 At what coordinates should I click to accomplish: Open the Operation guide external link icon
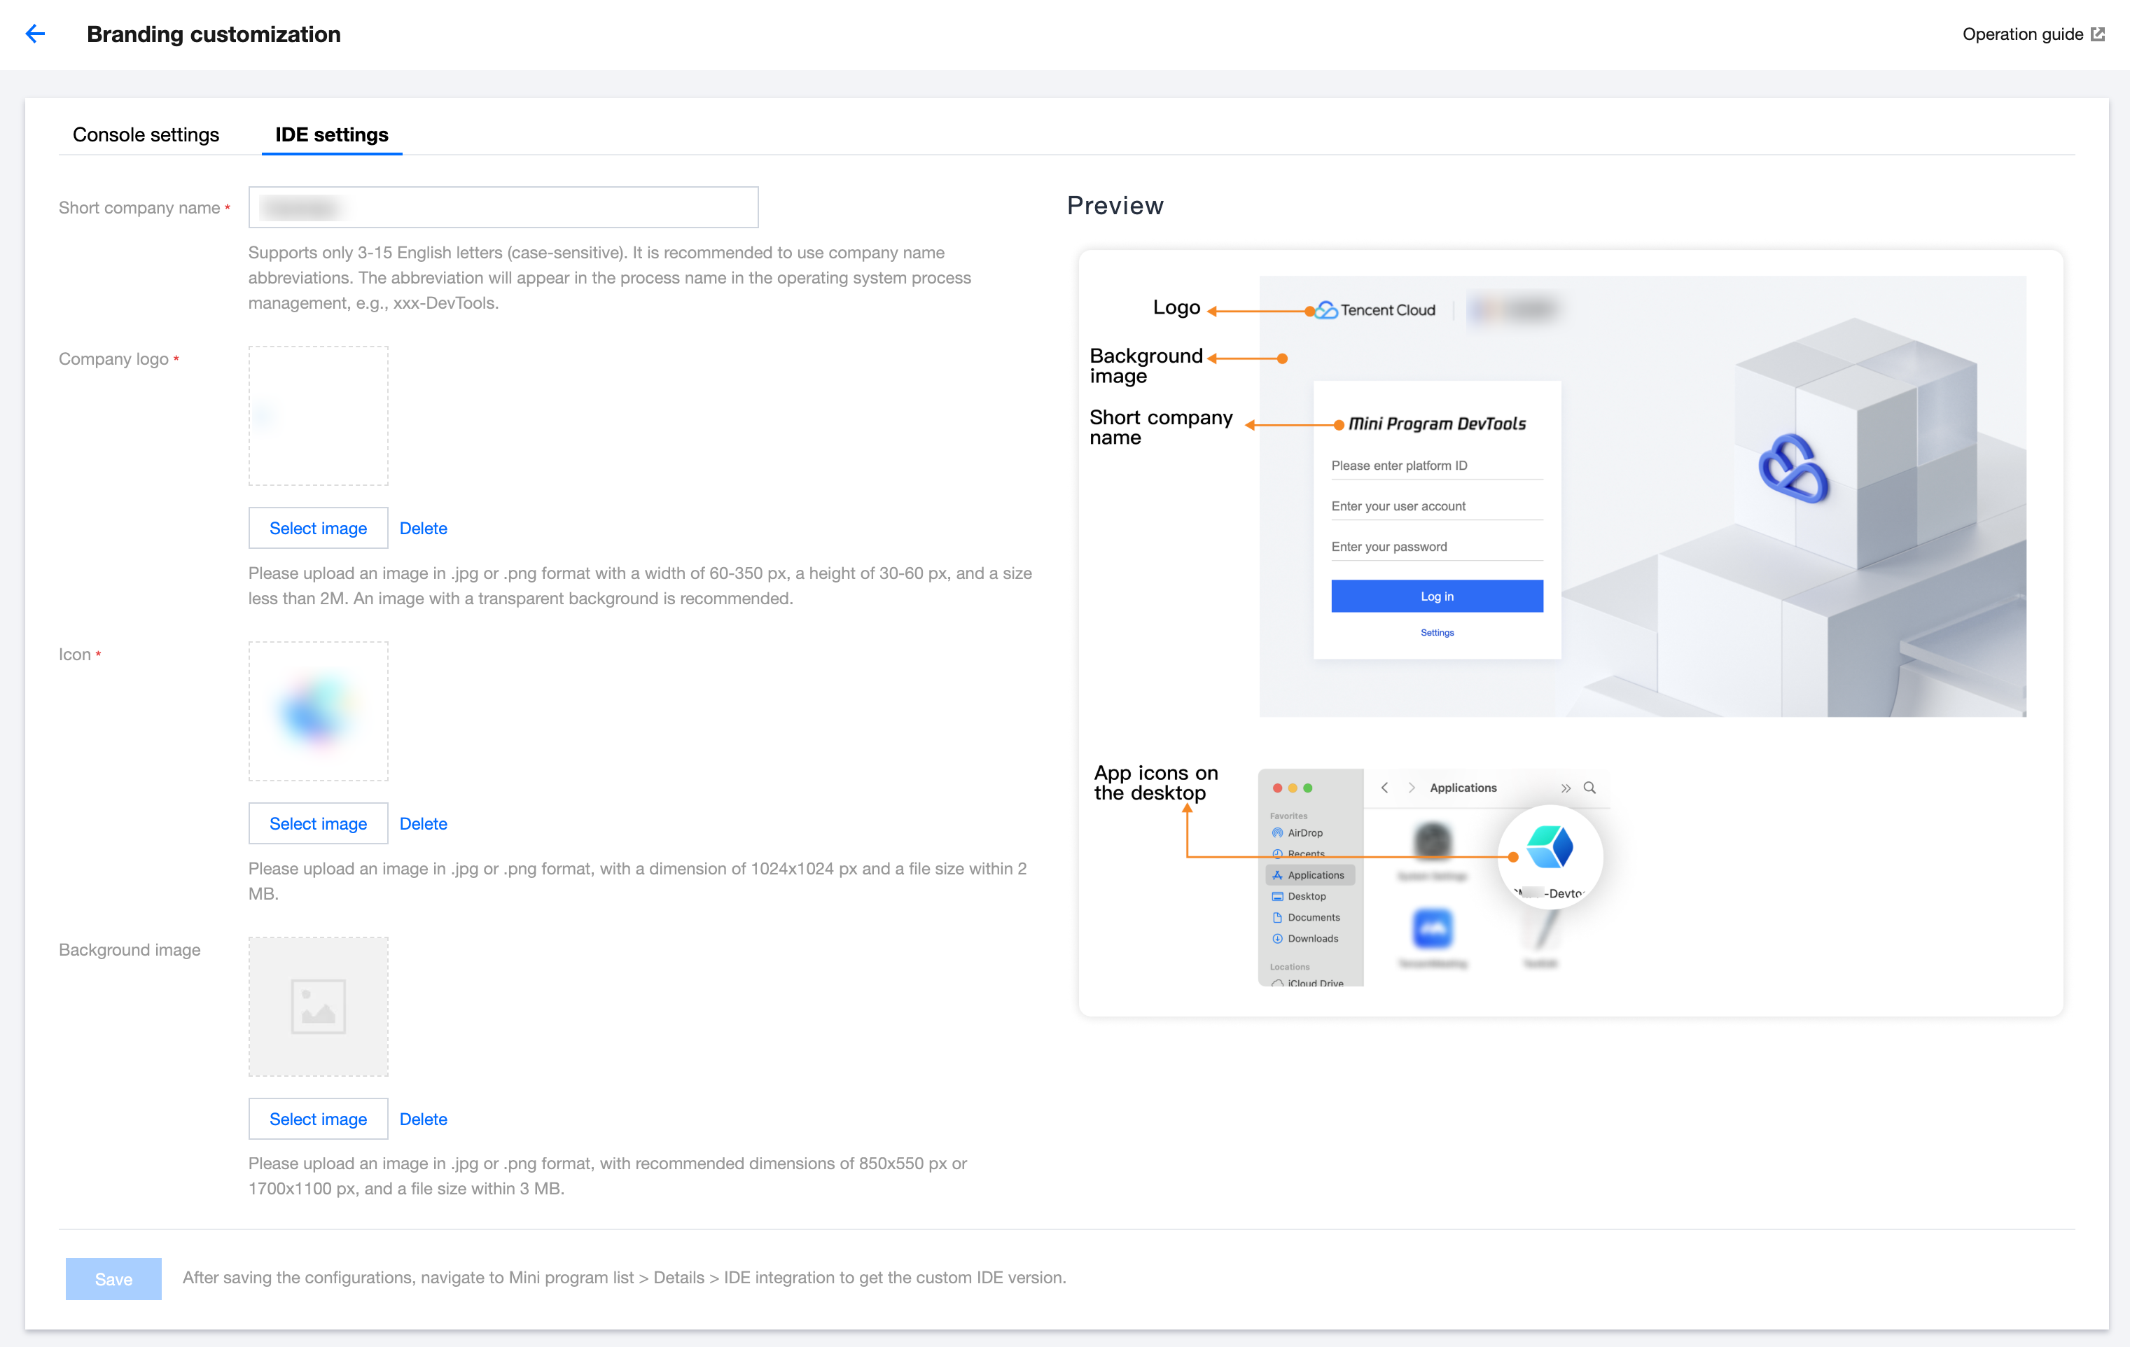[x=2097, y=34]
